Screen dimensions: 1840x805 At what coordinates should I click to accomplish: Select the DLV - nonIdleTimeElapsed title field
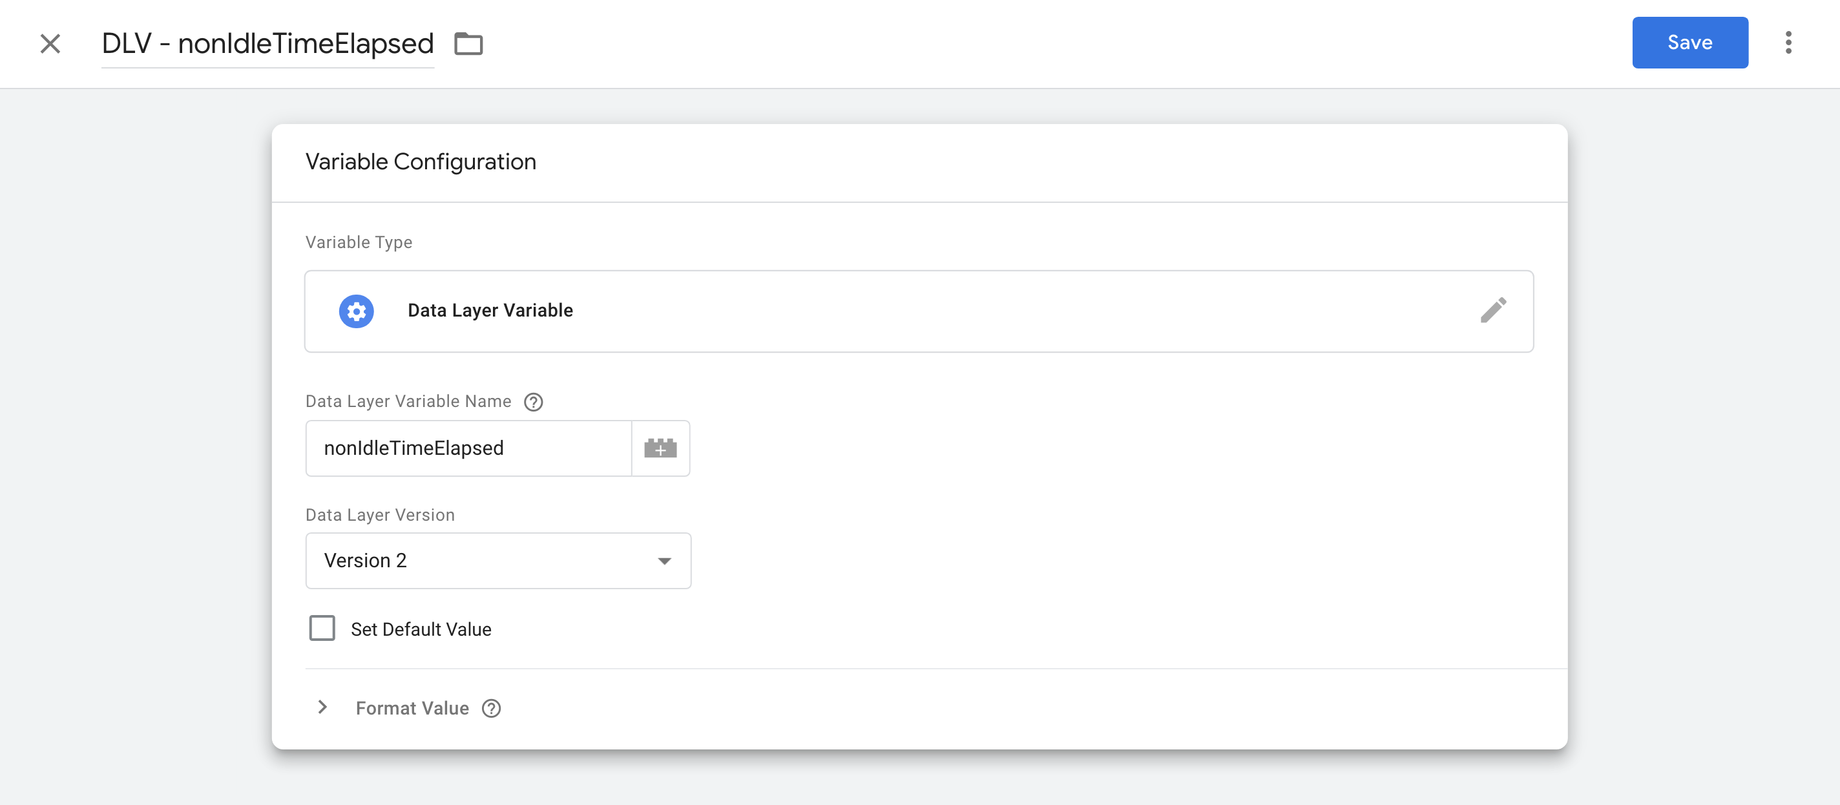point(267,43)
